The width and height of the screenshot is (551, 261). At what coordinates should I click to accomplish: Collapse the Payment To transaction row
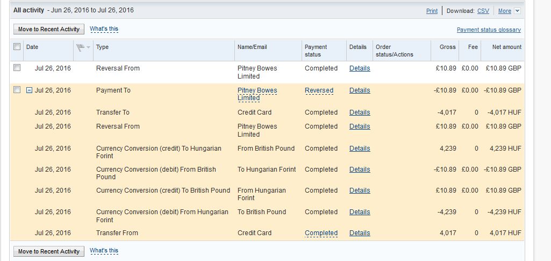(29, 90)
